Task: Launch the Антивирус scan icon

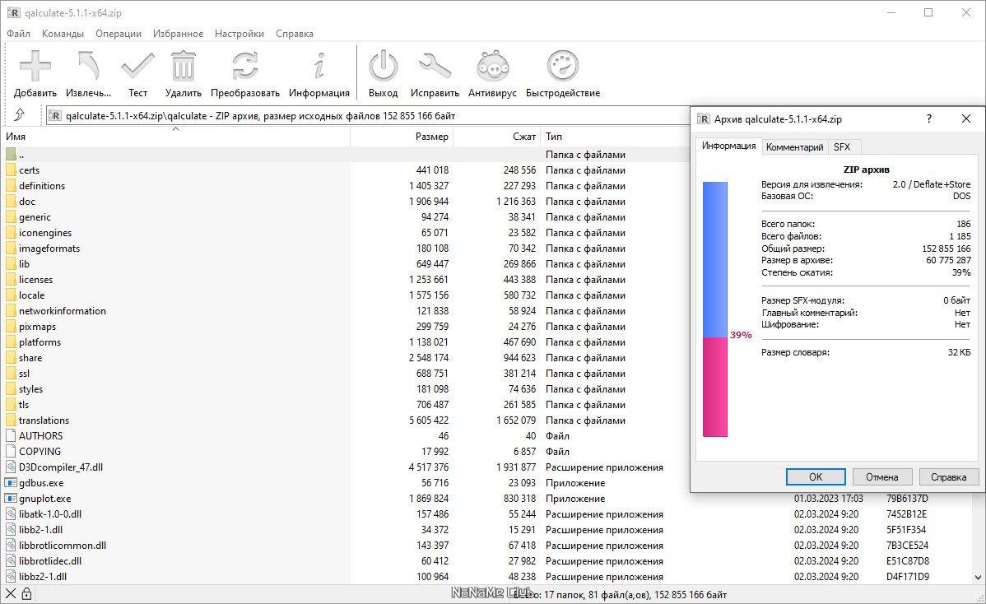Action: pyautogui.click(x=492, y=66)
